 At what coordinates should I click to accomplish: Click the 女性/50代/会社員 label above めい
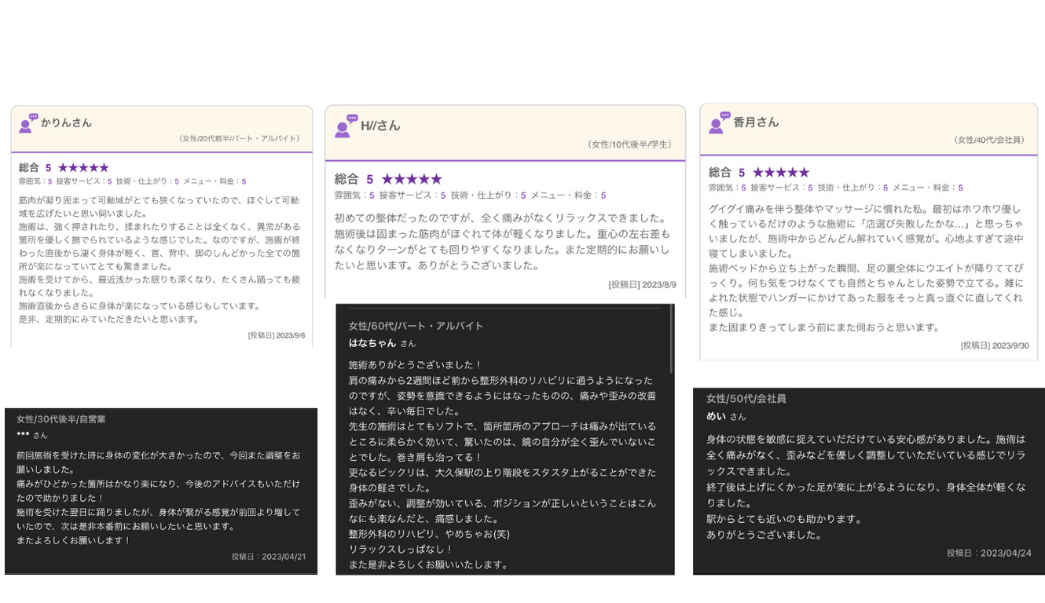pos(746,399)
